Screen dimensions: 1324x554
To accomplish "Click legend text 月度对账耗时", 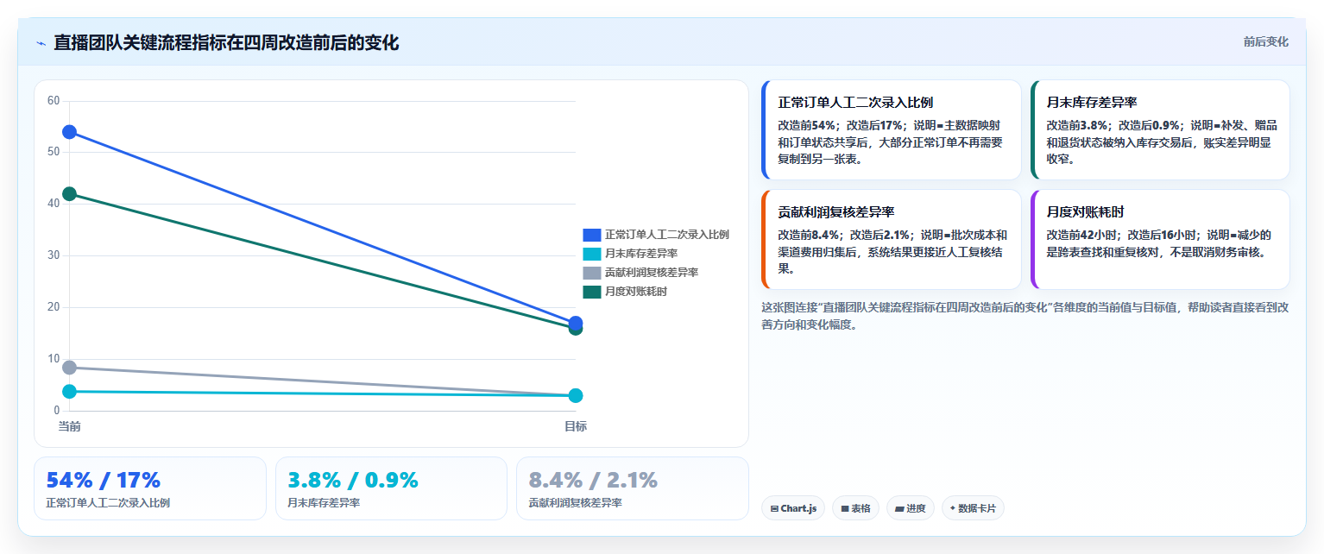I will tap(636, 292).
